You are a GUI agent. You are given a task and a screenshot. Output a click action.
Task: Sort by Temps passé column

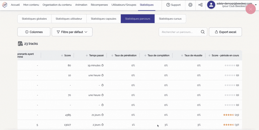(87, 56)
